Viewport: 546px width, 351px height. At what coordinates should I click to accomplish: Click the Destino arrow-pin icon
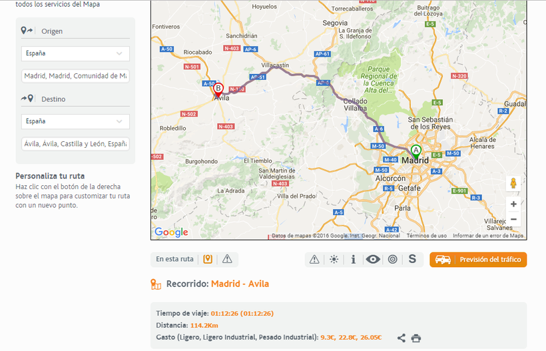point(27,99)
